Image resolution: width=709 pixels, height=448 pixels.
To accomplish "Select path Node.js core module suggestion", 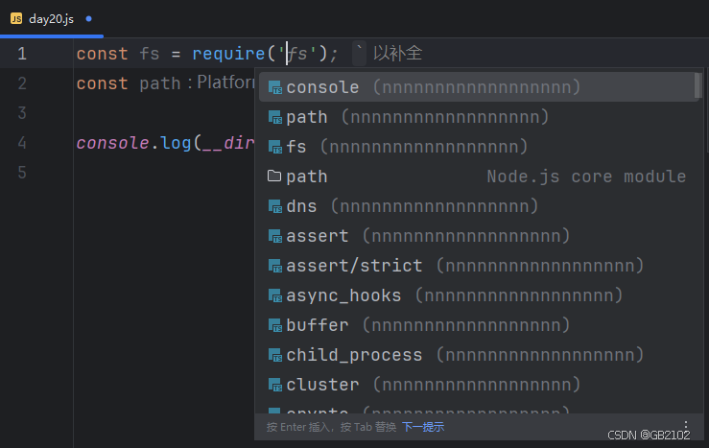I will pos(477,177).
